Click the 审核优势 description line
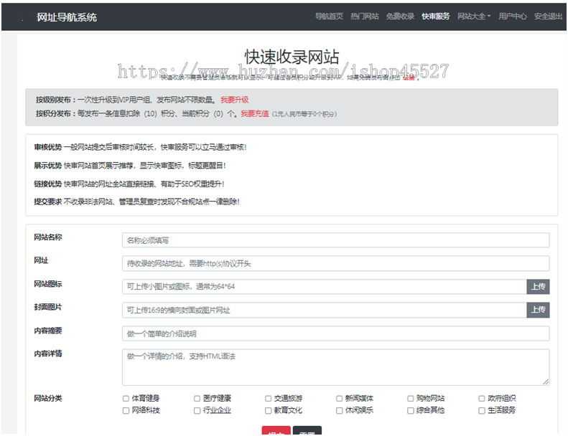Screen dimensions: 568x436 [x=140, y=147]
